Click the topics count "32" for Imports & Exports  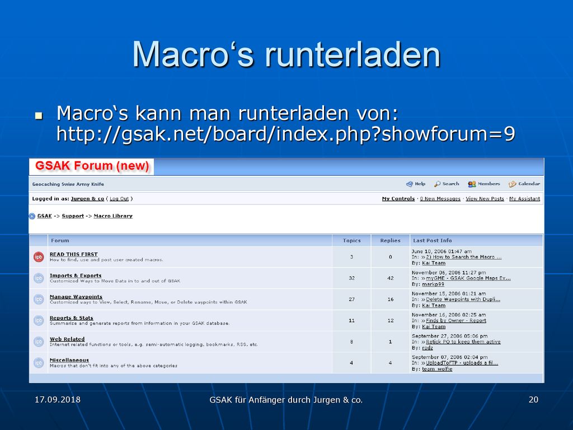pyautogui.click(x=351, y=278)
